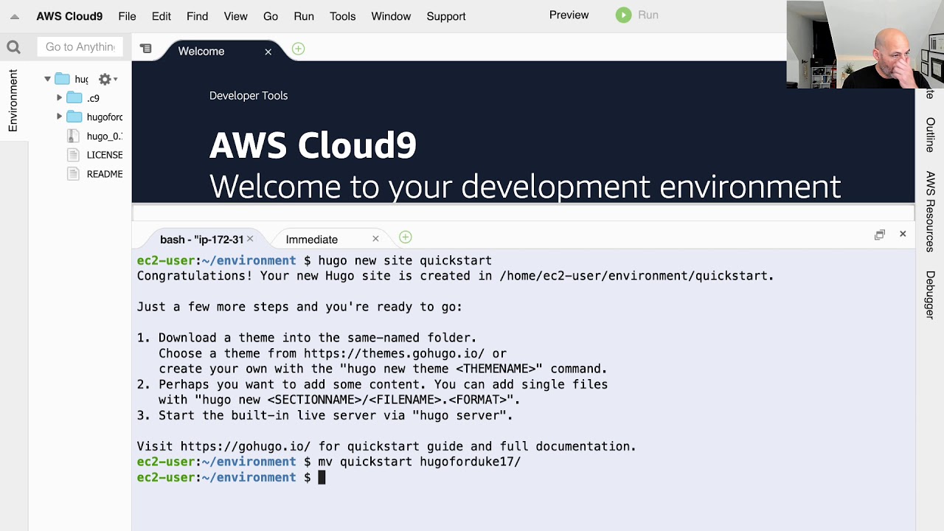Select the .c9 folder icon
This screenshot has width=944, height=531.
pyautogui.click(x=74, y=98)
